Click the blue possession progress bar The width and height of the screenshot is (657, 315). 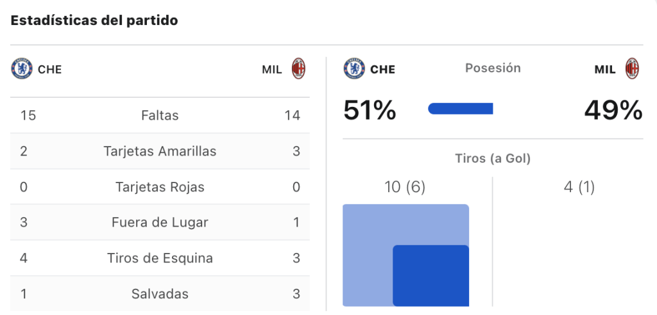(x=461, y=109)
